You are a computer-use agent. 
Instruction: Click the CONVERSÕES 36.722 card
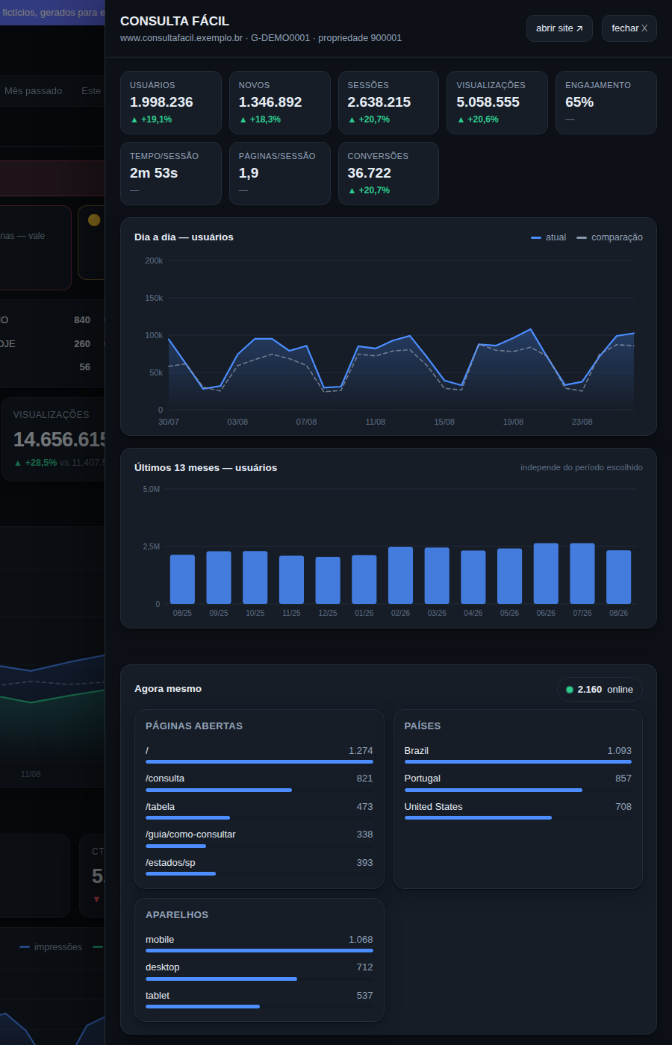tap(388, 173)
